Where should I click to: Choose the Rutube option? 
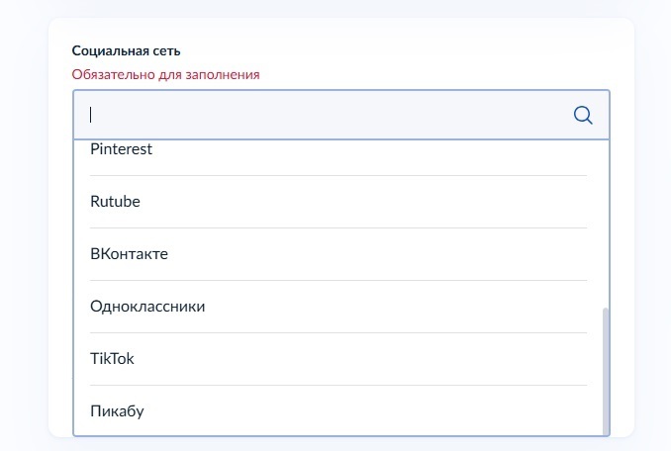click(x=115, y=202)
